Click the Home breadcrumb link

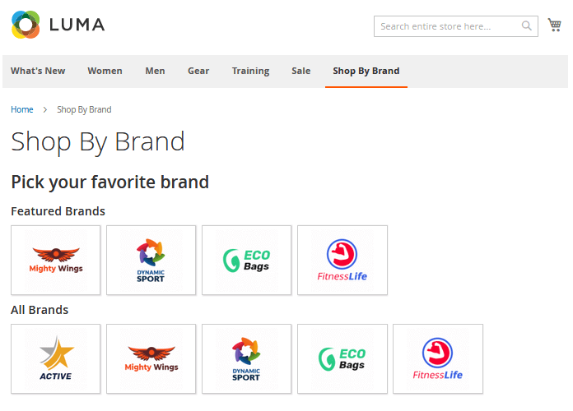point(22,109)
